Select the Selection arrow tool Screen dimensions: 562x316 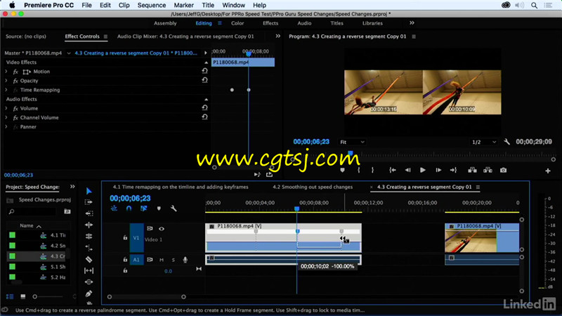coord(89,191)
